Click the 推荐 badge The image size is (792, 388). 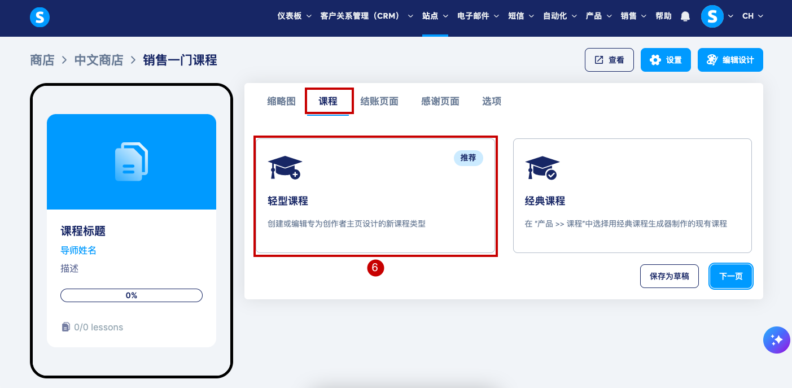[x=469, y=158]
